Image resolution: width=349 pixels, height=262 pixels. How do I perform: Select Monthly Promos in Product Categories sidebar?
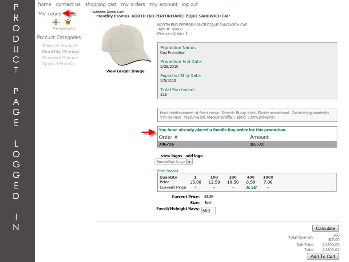point(61,51)
